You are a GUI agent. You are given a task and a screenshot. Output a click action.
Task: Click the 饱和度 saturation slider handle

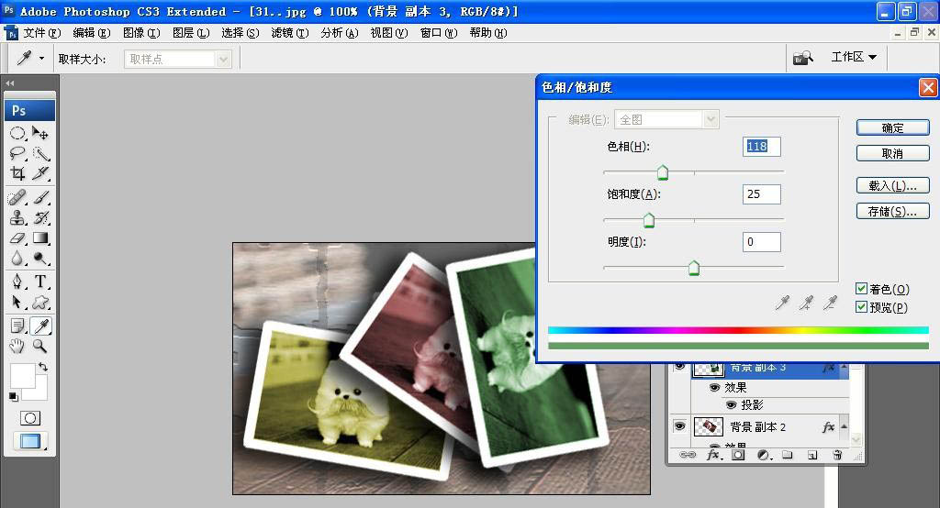(649, 220)
